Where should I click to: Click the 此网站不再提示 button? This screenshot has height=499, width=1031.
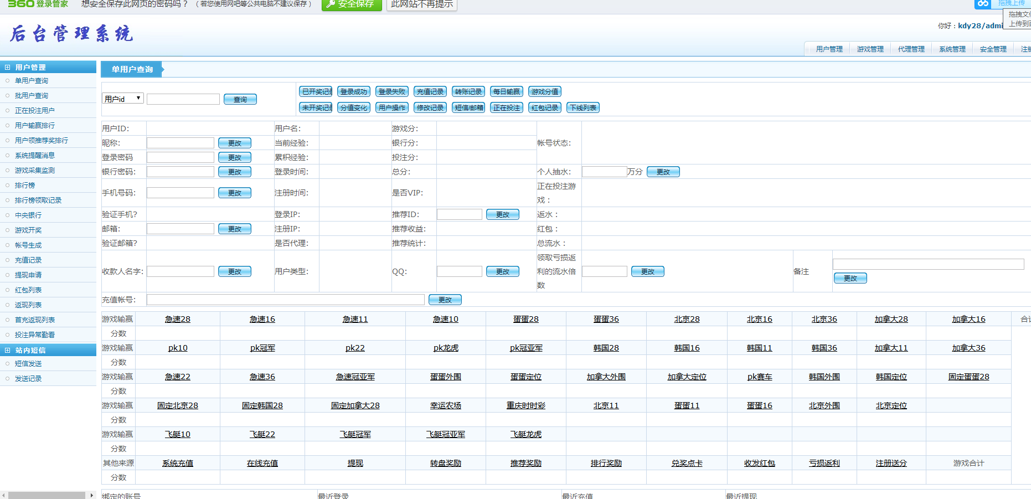click(422, 4)
